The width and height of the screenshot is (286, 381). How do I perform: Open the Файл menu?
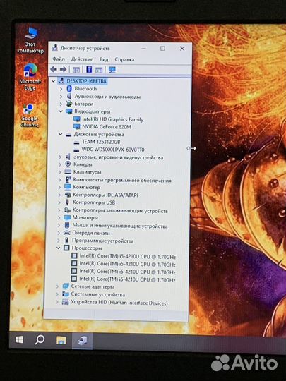tap(59, 59)
